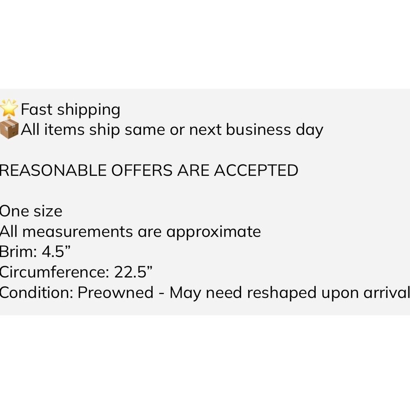
Task: Click the 'Brim: 4.5"' measurement
Action: 35,252
